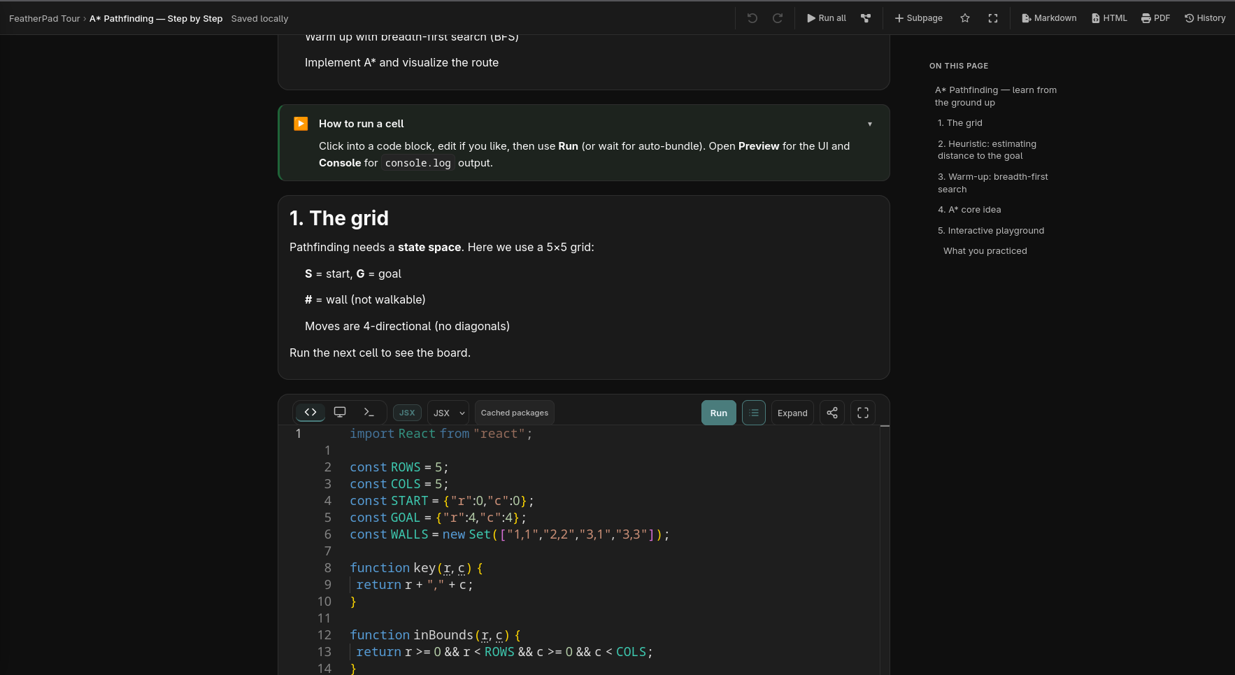1235x675 pixels.
Task: Export the page as HTML
Action: pos(1109,18)
